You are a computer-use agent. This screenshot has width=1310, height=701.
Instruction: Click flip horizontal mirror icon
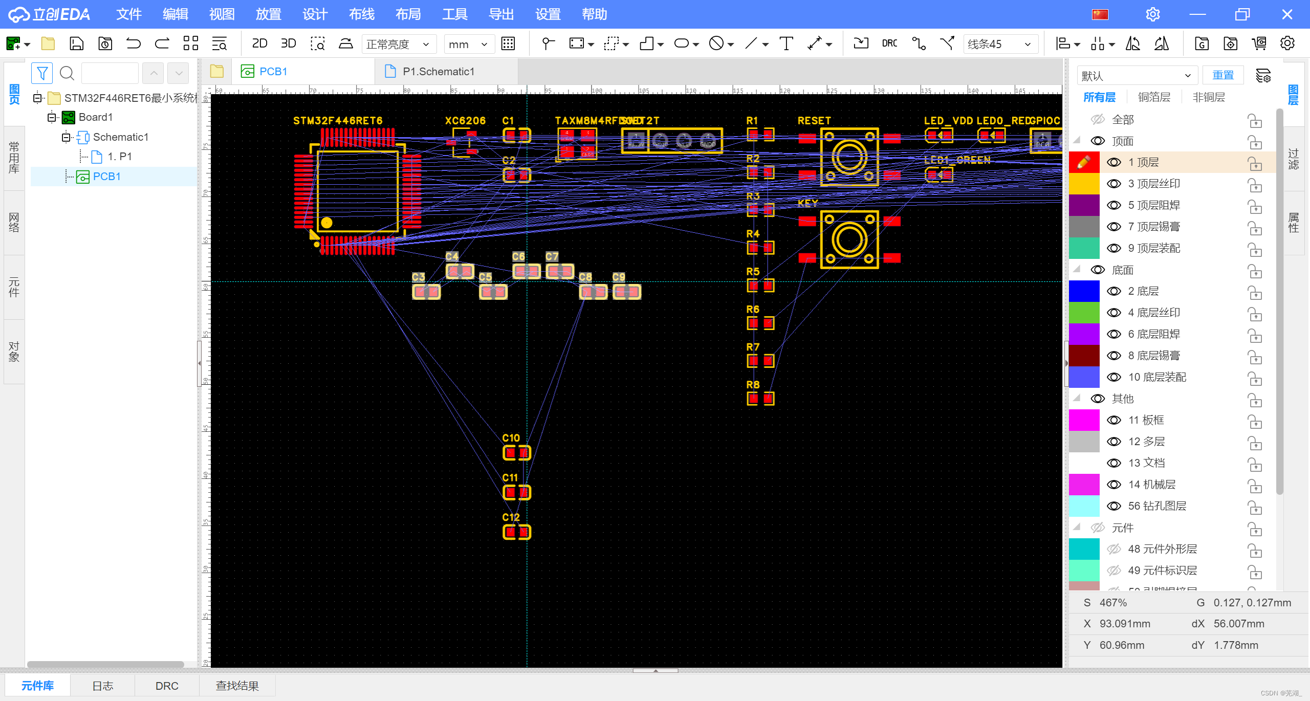tap(1133, 44)
